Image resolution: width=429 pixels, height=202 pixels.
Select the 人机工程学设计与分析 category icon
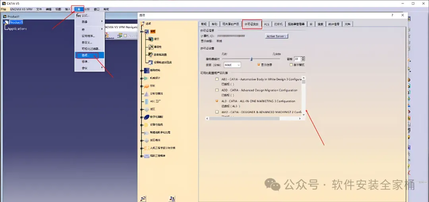tap(146, 148)
